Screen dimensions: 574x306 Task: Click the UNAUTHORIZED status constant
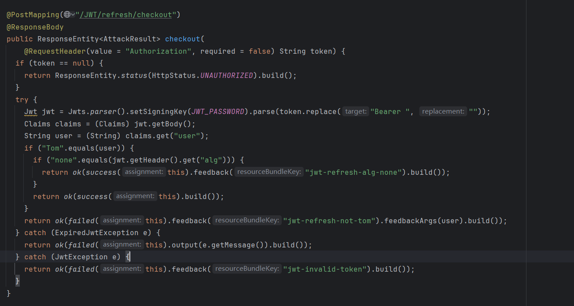[x=226, y=75]
